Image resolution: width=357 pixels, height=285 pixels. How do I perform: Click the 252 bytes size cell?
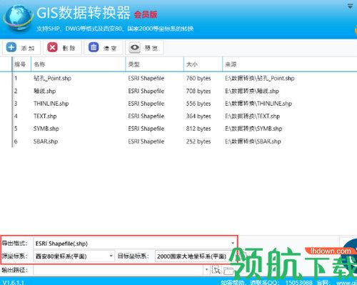198,141
